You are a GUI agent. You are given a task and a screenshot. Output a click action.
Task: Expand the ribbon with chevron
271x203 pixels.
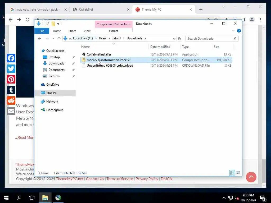click(x=233, y=31)
